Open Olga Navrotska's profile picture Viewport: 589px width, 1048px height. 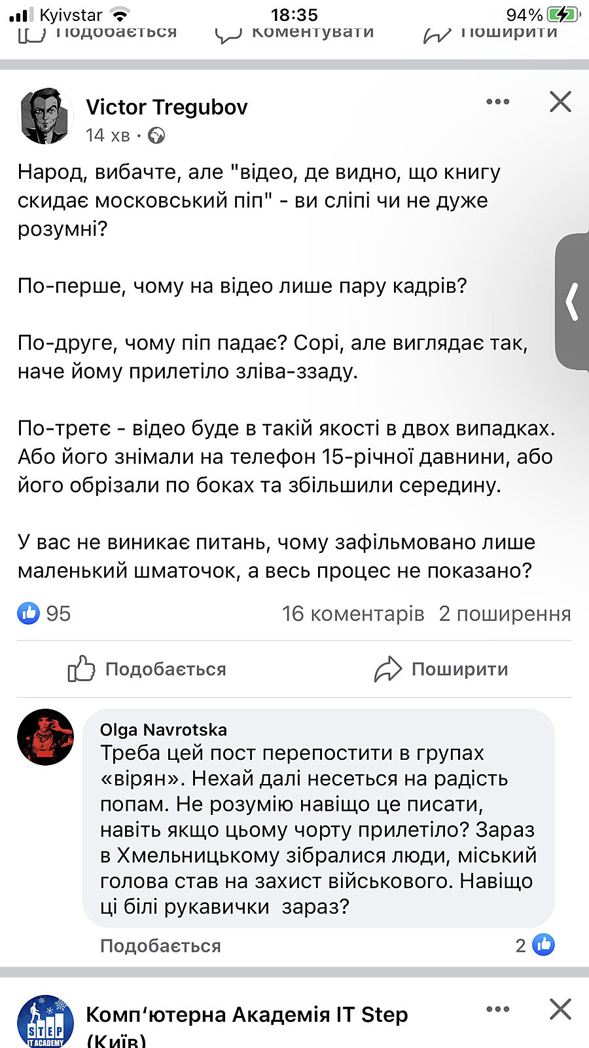click(45, 737)
